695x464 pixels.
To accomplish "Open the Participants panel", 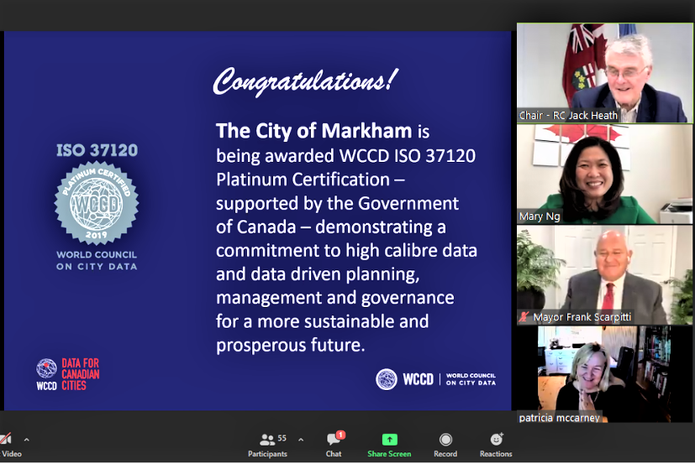I will 267,446.
